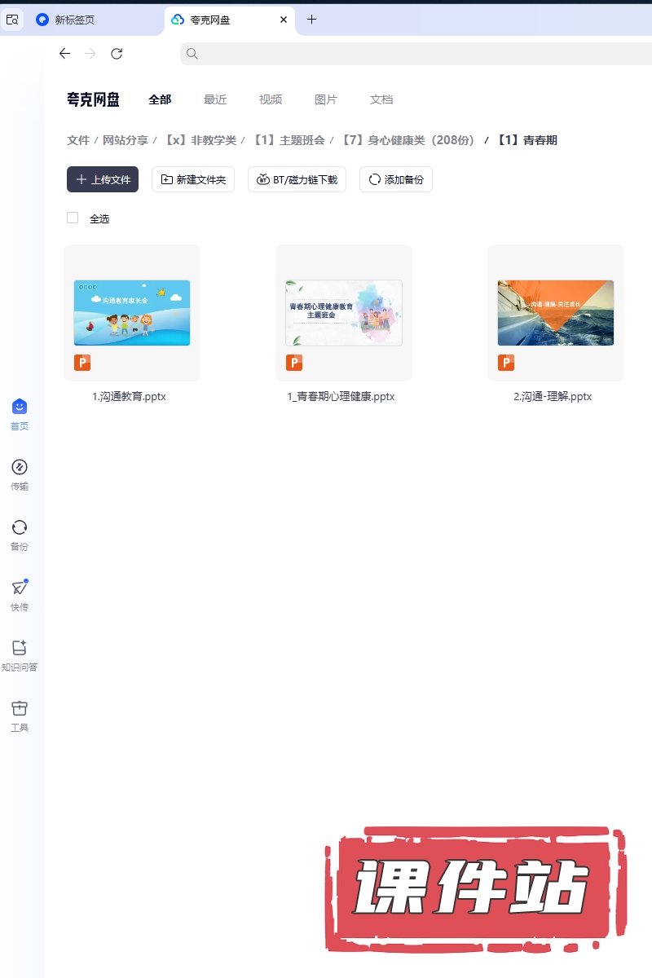Navigate to 【1】主题班会 in breadcrumb
The image size is (652, 978).
289,140
